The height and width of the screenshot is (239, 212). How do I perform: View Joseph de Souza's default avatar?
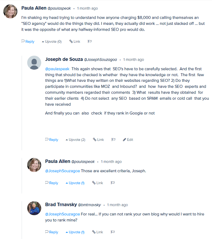34,63
